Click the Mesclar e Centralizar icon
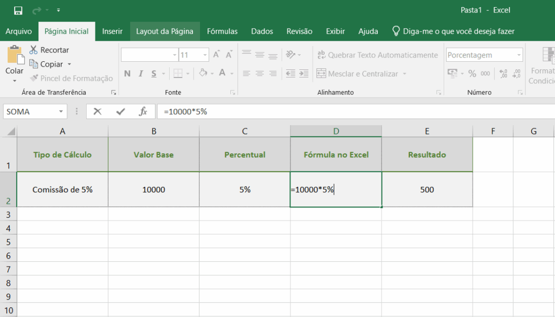The image size is (555, 317). 322,73
